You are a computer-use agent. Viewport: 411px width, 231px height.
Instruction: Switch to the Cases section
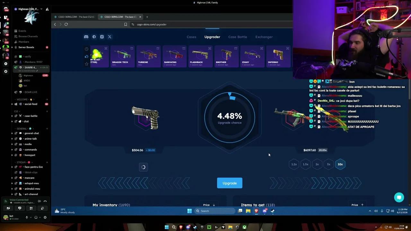[x=191, y=37]
